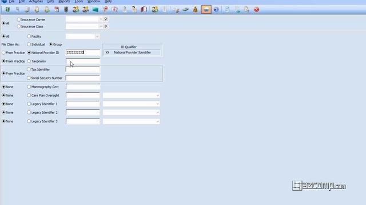
Task: Click the Tax Identifier input field
Action: tap(83, 69)
